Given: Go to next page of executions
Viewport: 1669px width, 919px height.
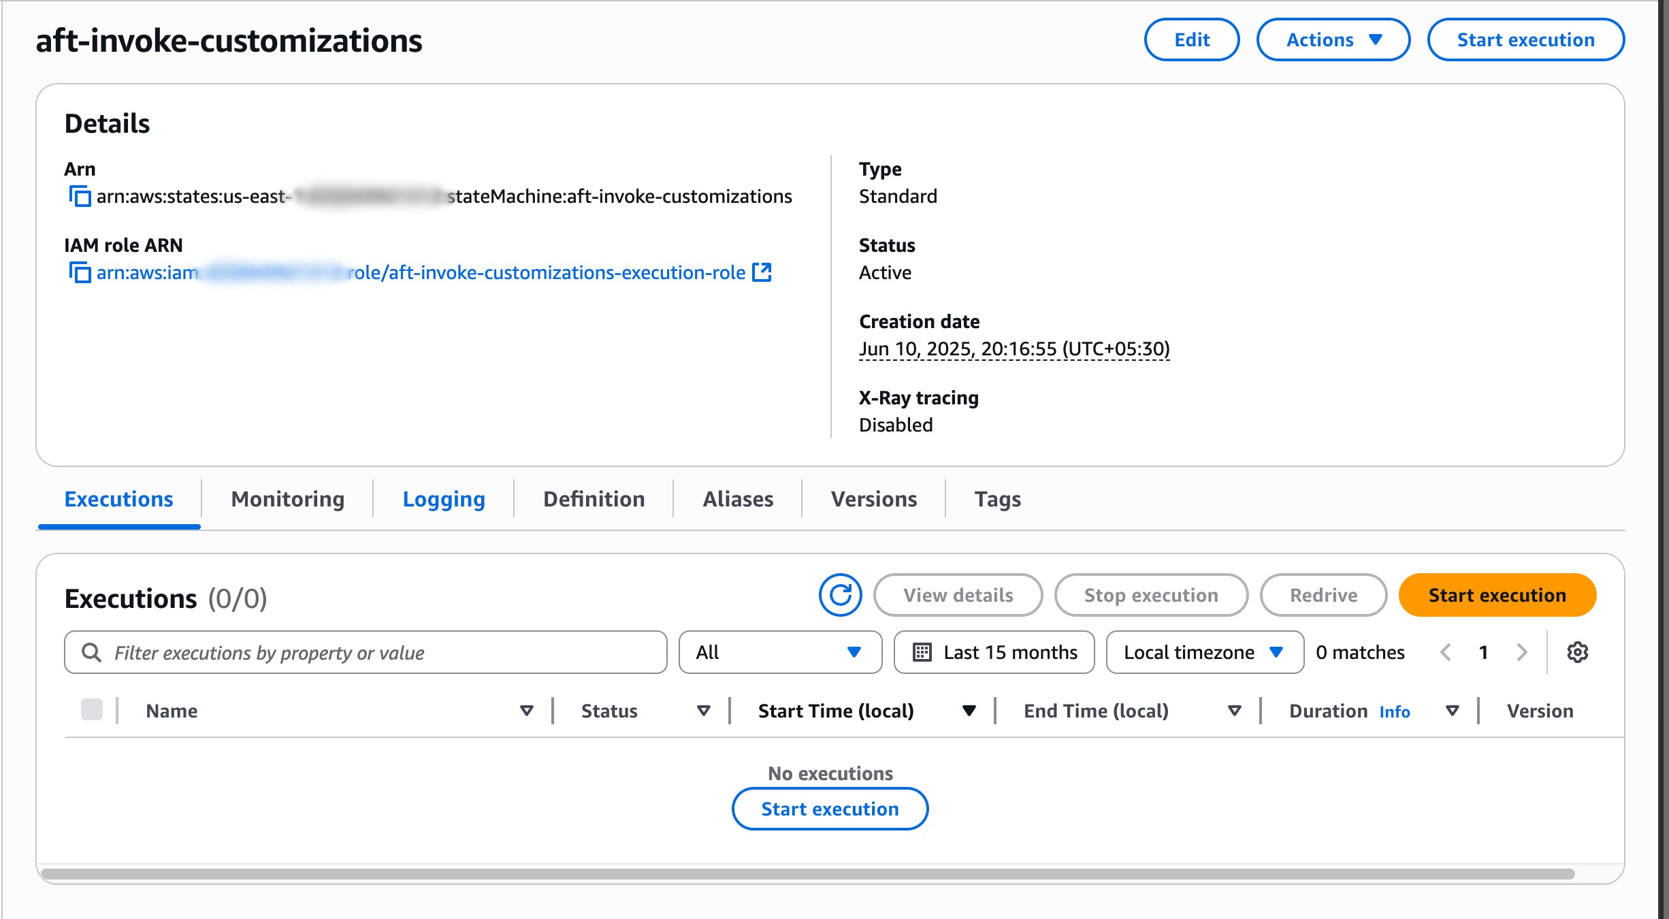Looking at the screenshot, I should 1522,652.
